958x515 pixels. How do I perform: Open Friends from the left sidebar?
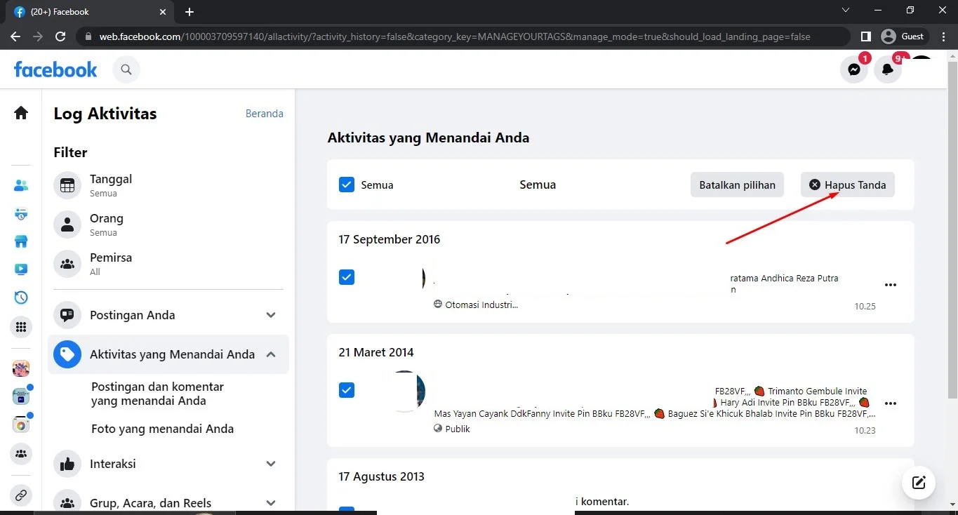coord(21,186)
